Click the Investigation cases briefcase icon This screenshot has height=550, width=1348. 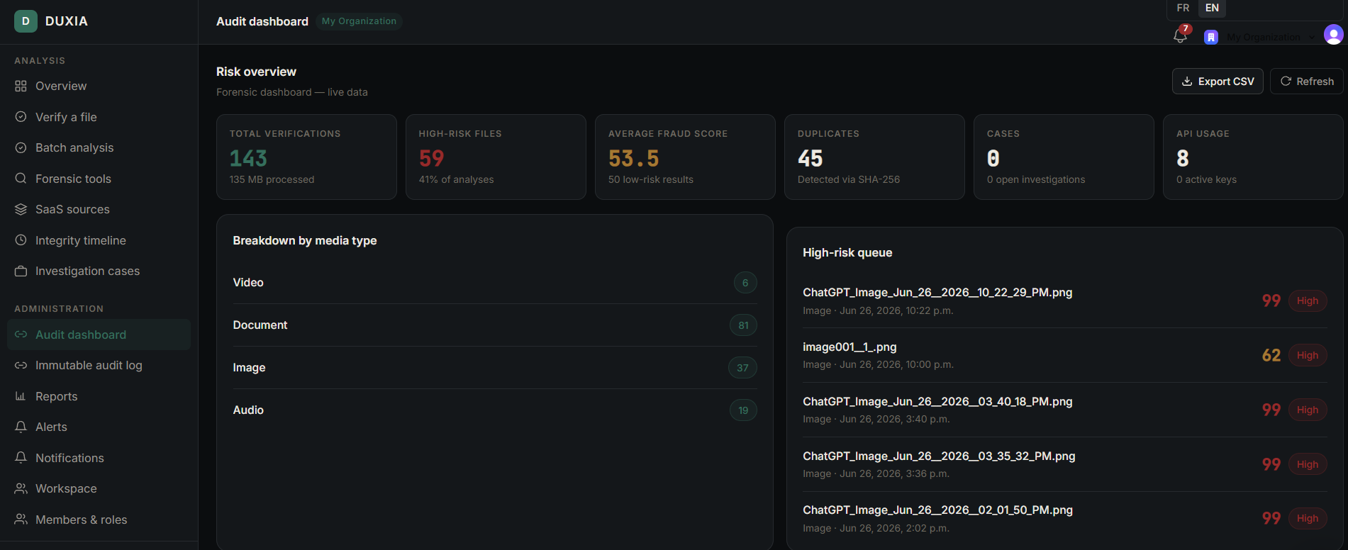click(x=21, y=271)
